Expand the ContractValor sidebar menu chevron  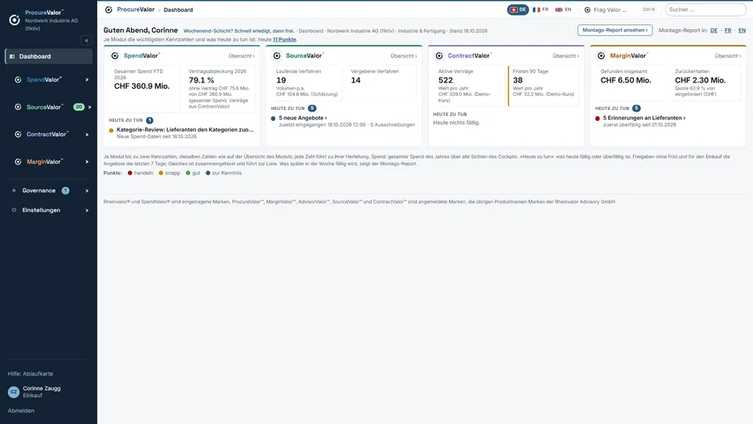[x=87, y=134]
